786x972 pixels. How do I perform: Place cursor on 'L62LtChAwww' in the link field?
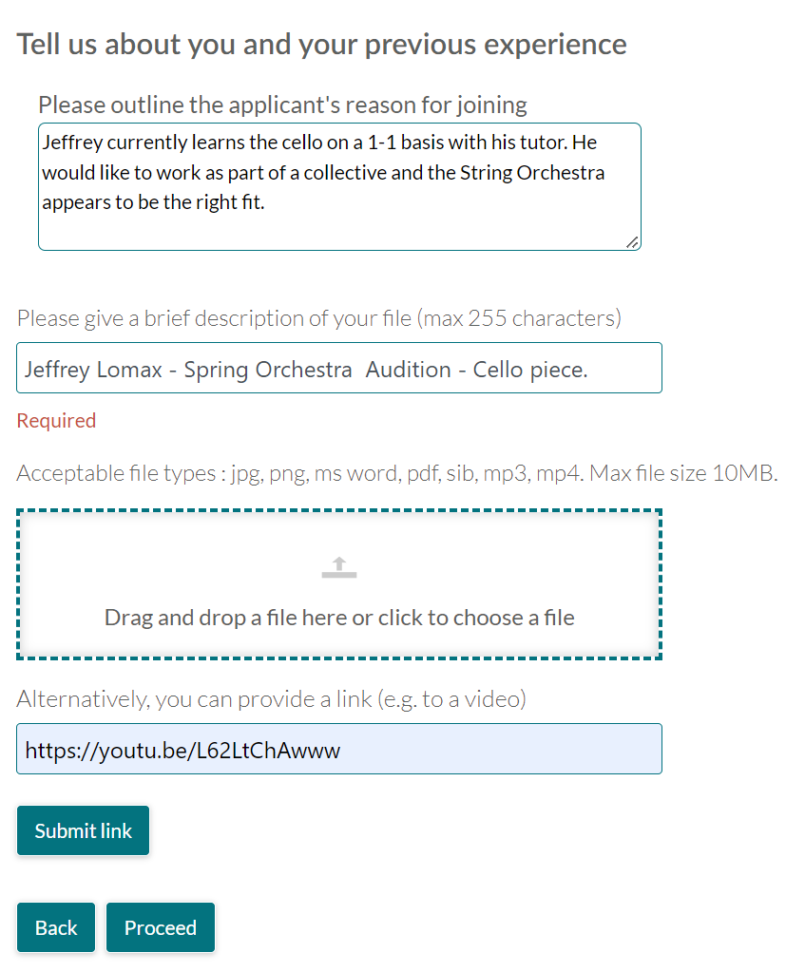click(x=268, y=751)
